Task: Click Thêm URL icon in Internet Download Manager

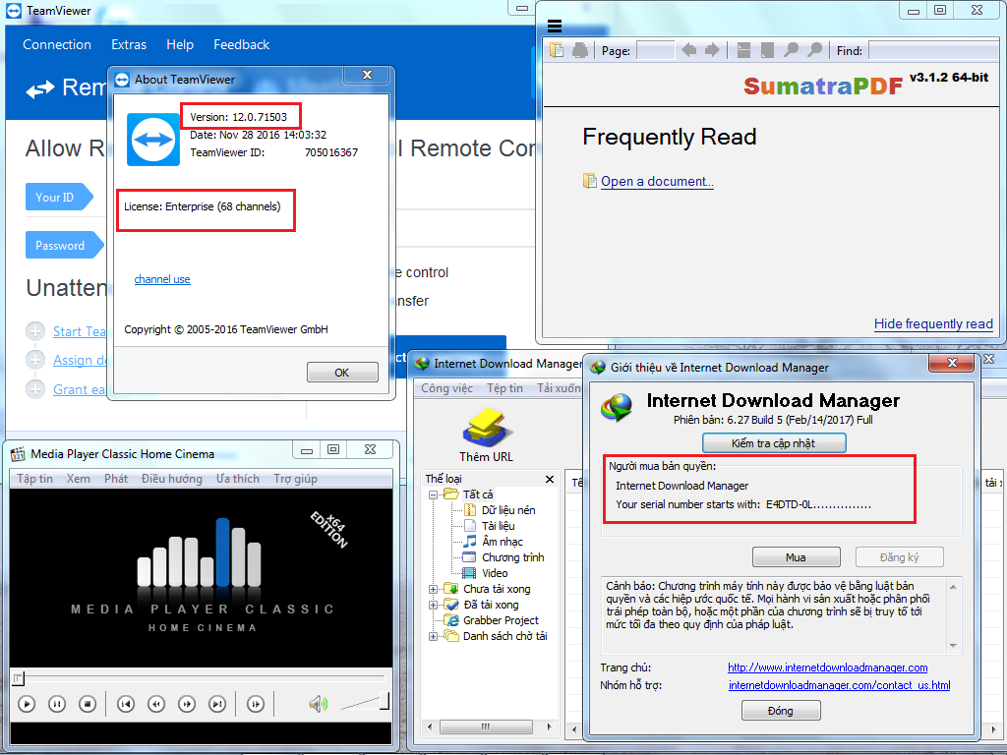Action: [486, 434]
